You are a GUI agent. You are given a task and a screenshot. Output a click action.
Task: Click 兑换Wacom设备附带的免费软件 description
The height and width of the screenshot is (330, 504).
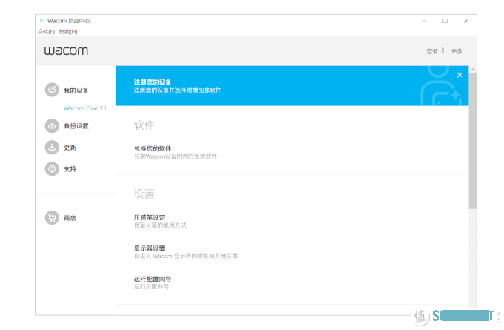click(x=176, y=156)
